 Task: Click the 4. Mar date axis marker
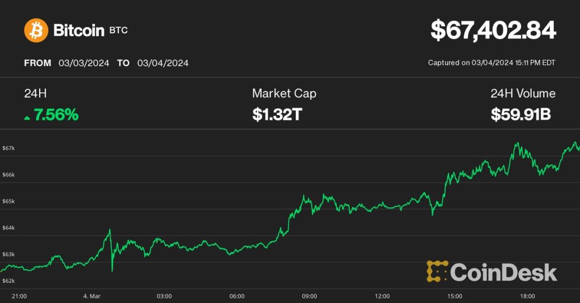click(x=92, y=296)
